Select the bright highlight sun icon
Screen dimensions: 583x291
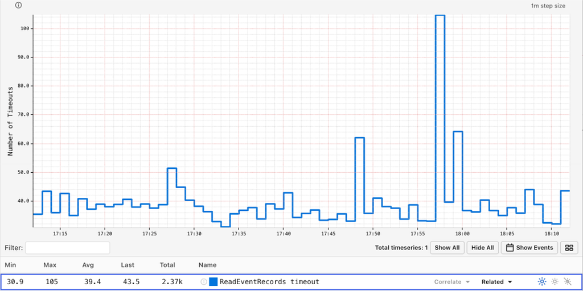coord(542,282)
